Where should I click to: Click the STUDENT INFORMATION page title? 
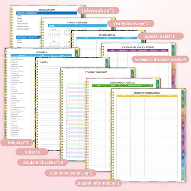(x=147, y=93)
